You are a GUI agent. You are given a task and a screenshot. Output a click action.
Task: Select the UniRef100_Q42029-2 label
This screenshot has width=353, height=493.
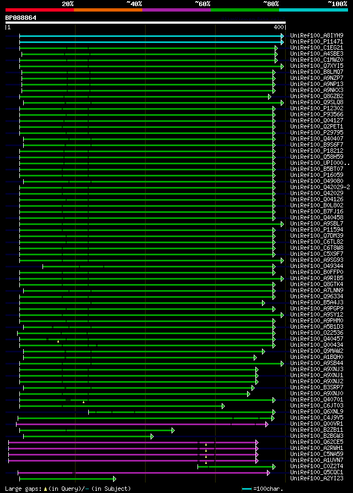coord(320,187)
